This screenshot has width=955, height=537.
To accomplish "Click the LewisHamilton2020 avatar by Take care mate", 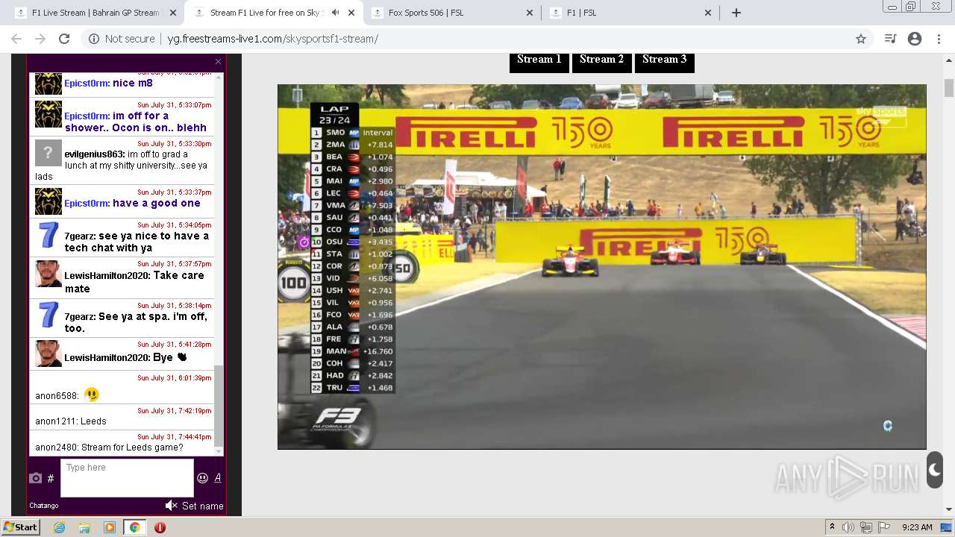I will point(48,274).
